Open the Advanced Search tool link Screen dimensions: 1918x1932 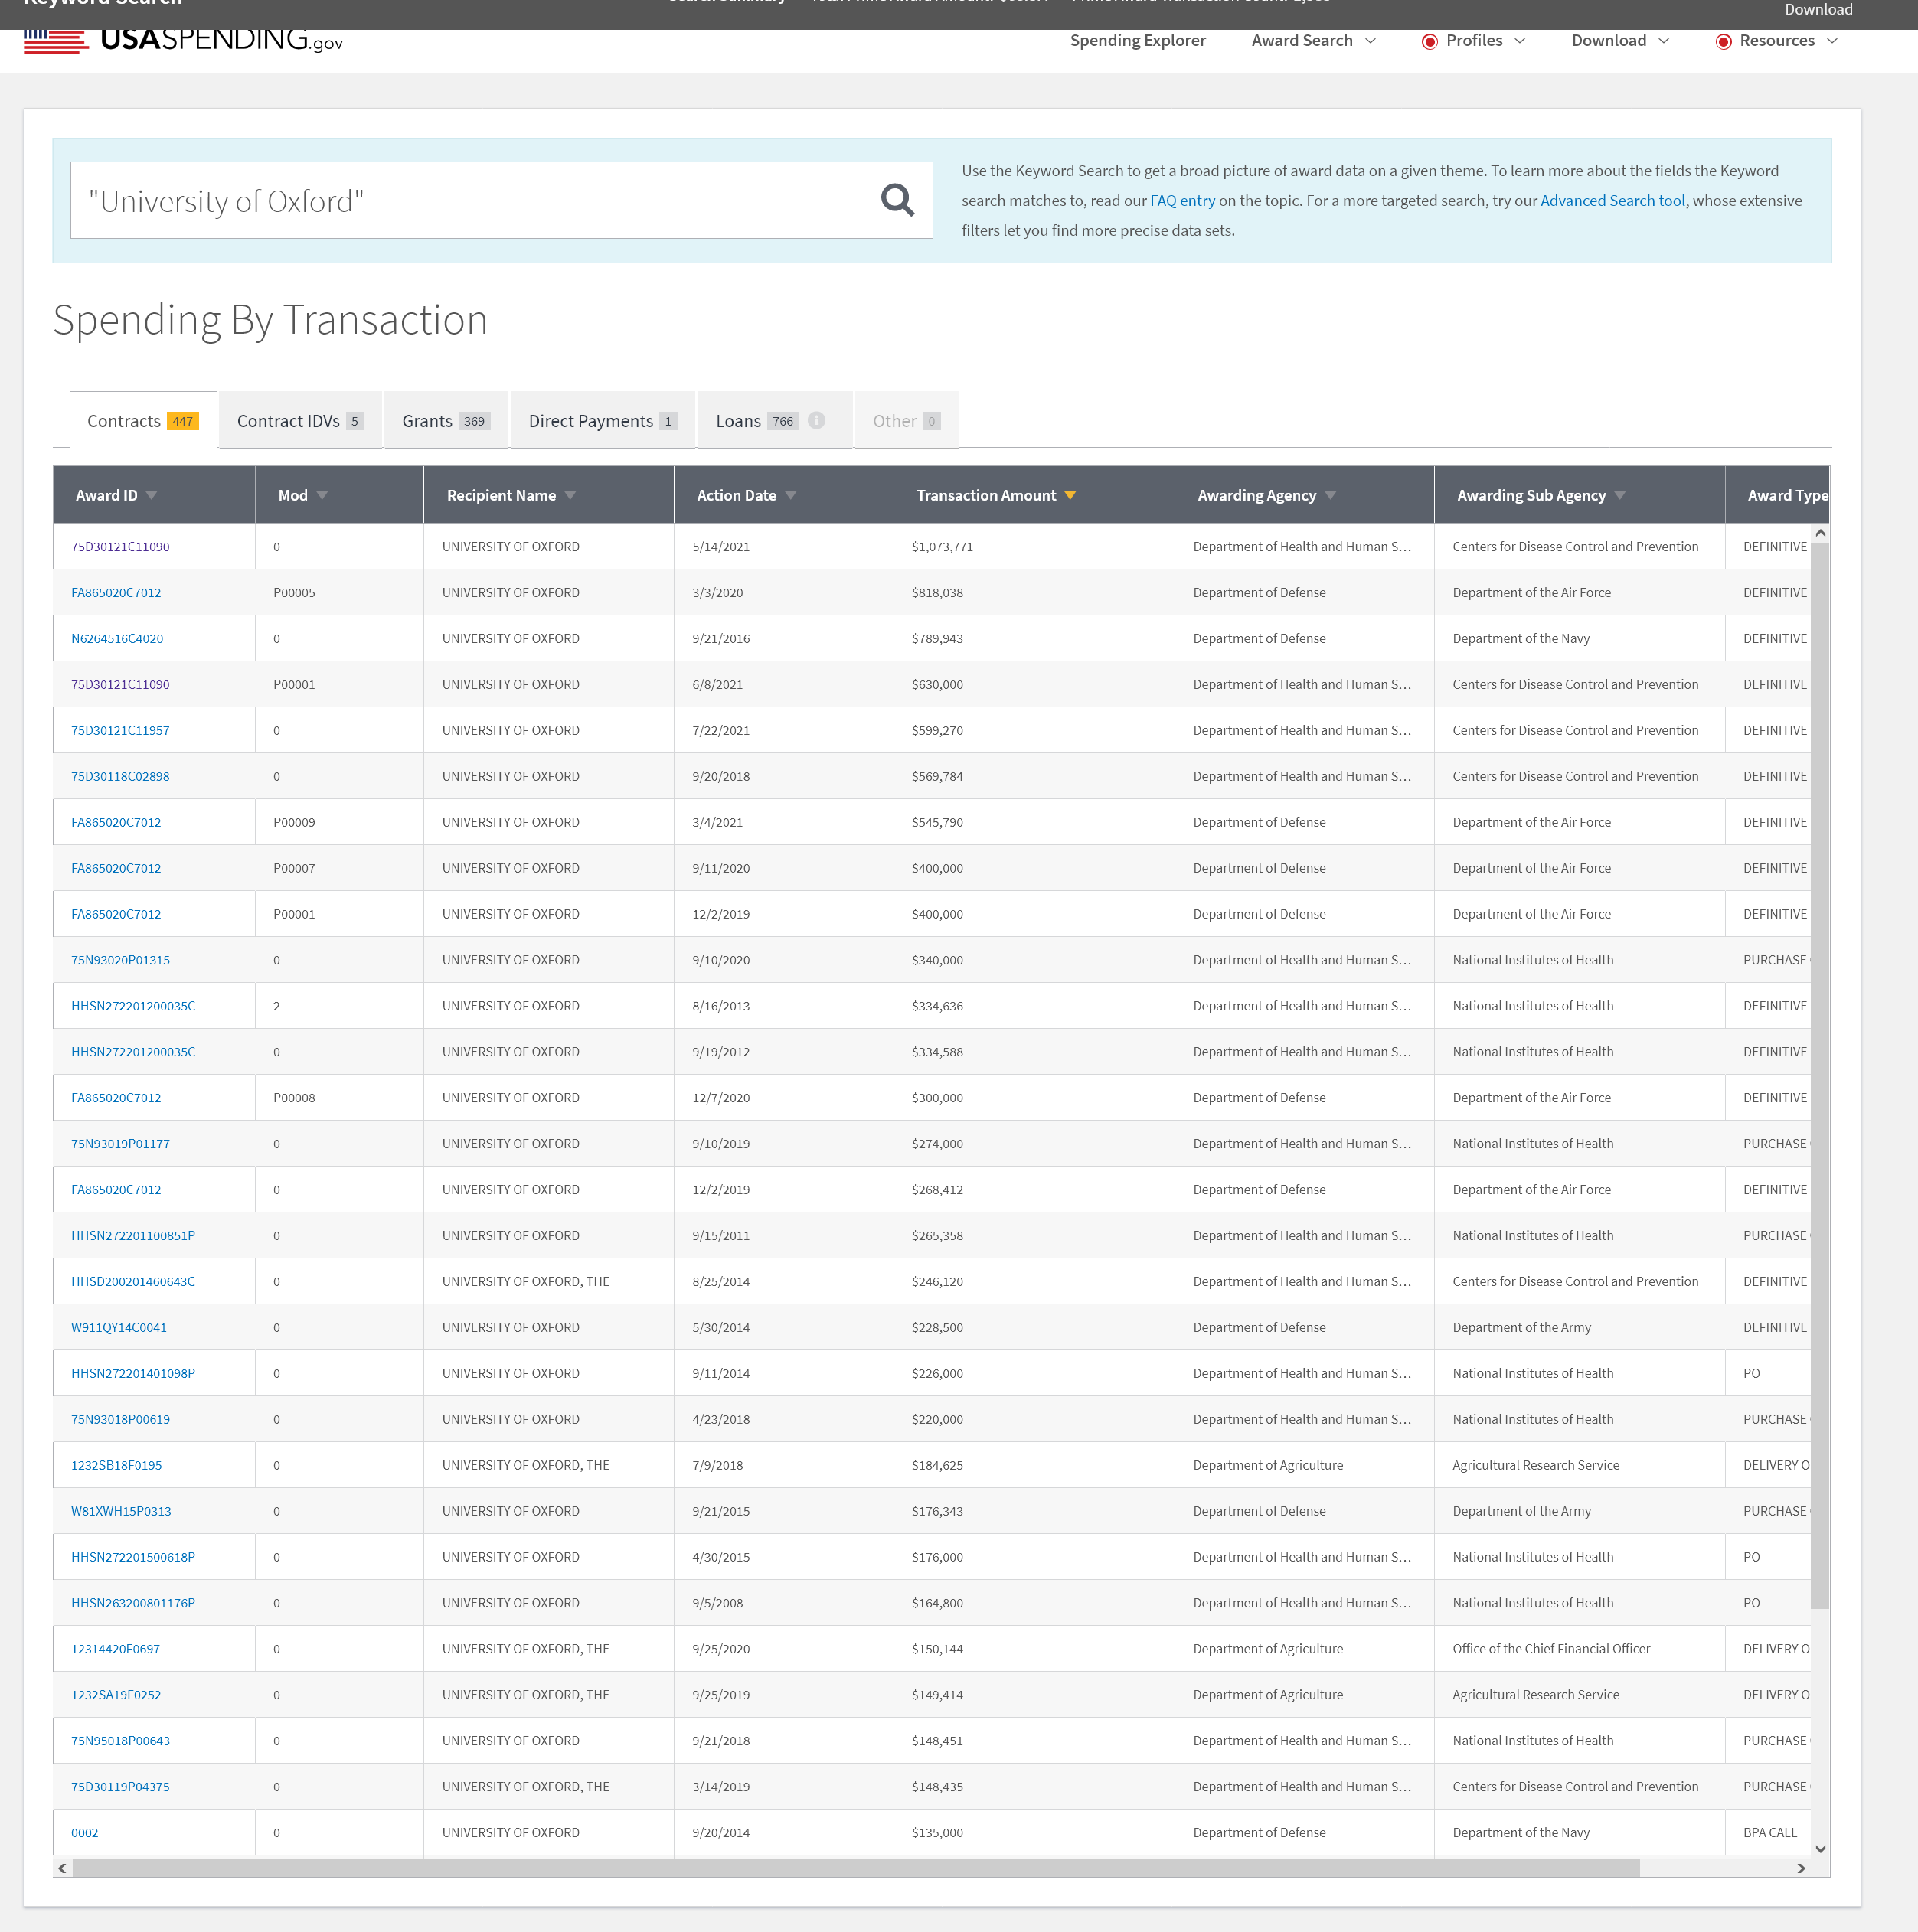[x=1612, y=201]
